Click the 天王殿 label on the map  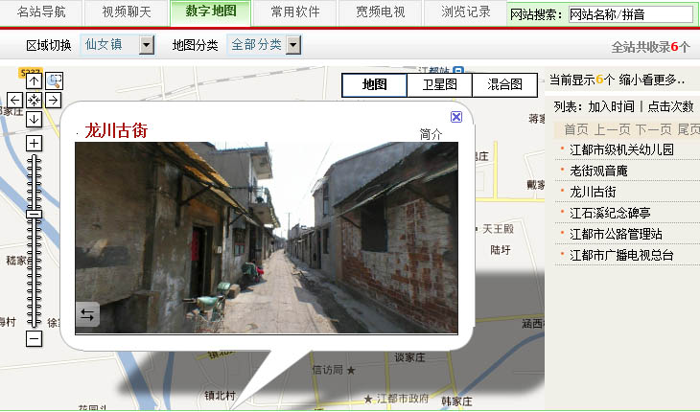tap(498, 229)
